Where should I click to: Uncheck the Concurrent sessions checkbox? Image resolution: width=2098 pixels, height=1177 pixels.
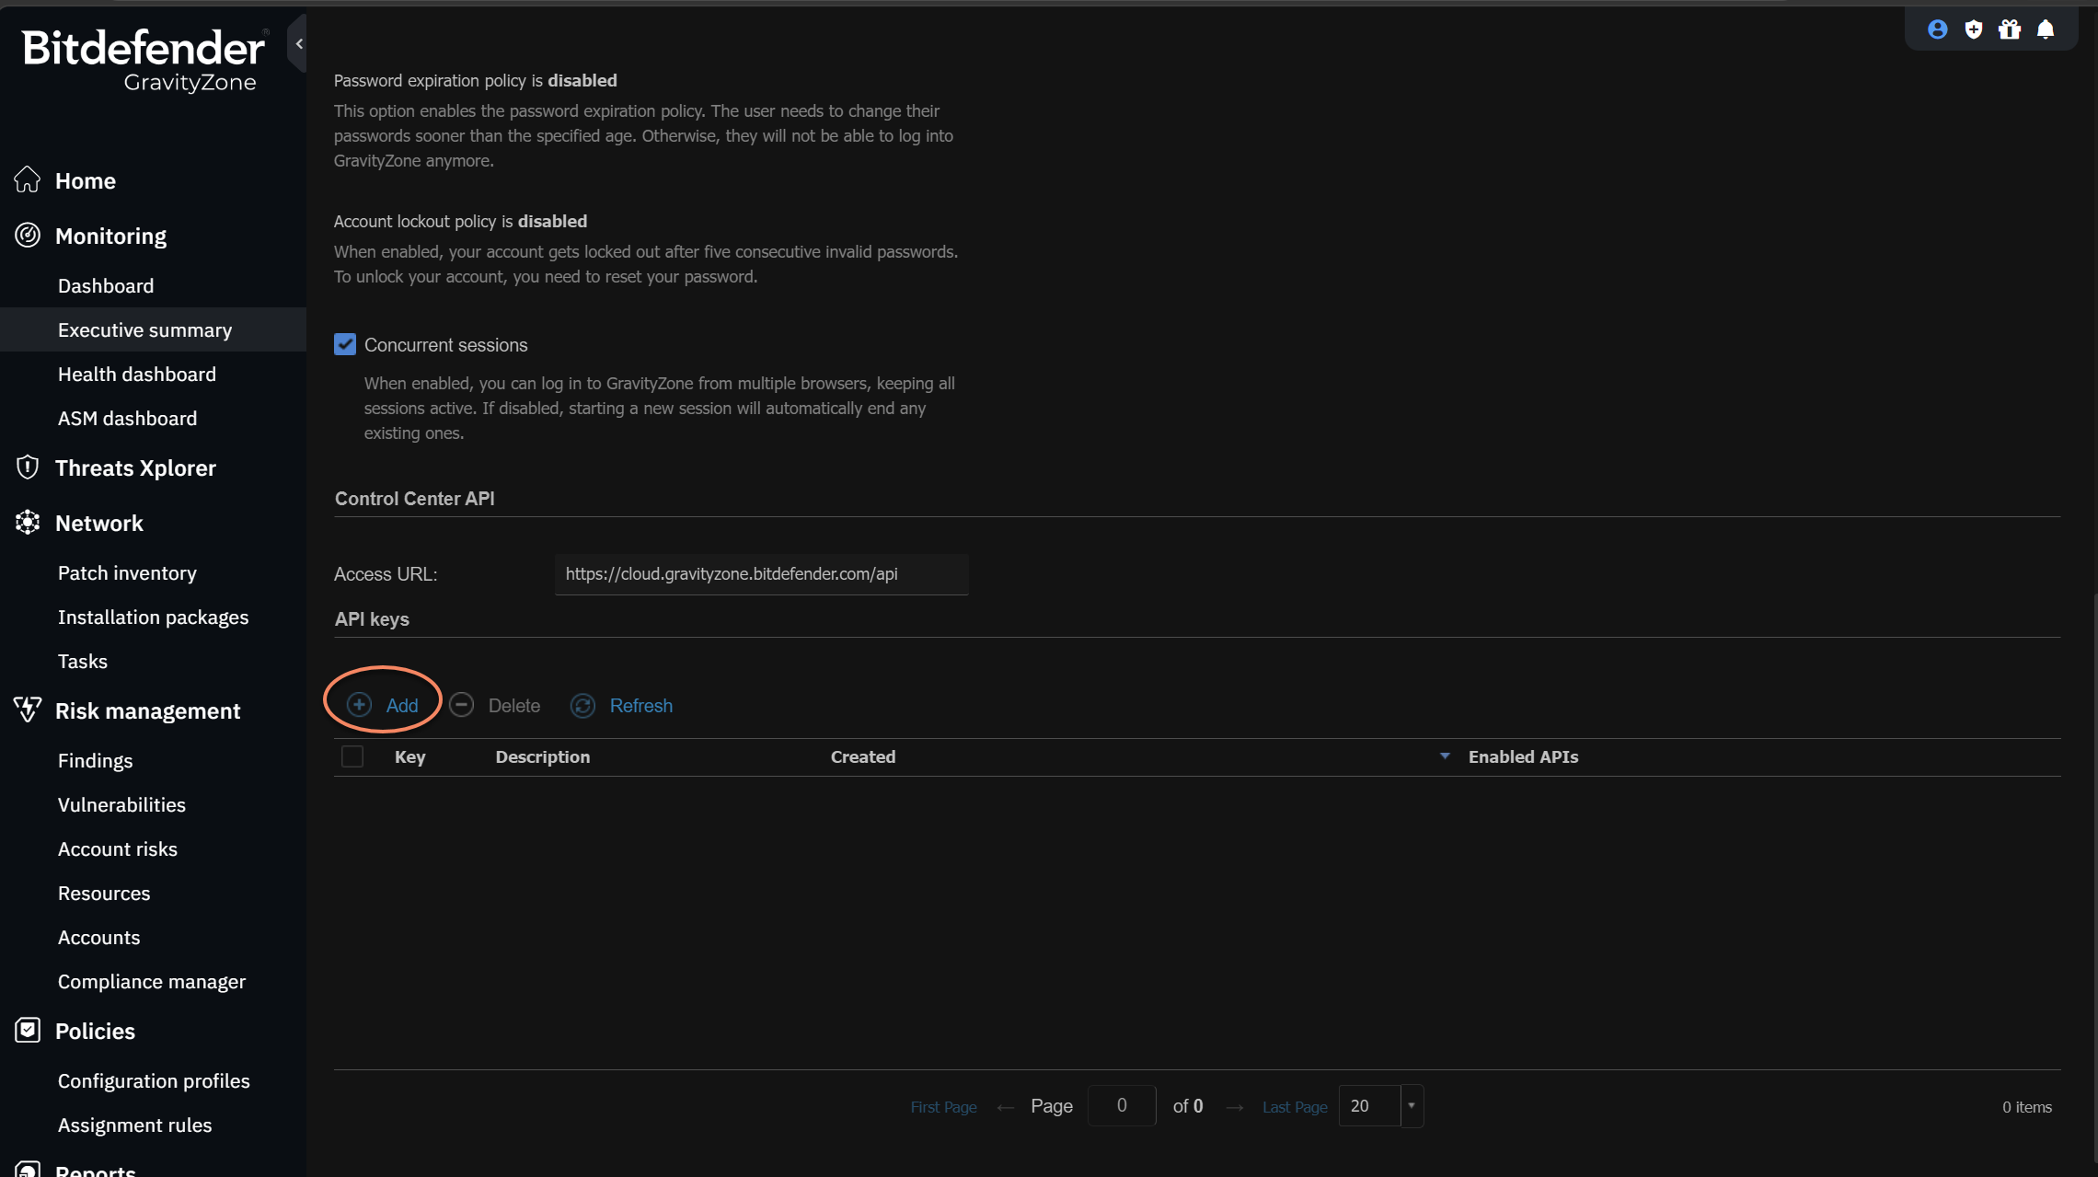345,344
